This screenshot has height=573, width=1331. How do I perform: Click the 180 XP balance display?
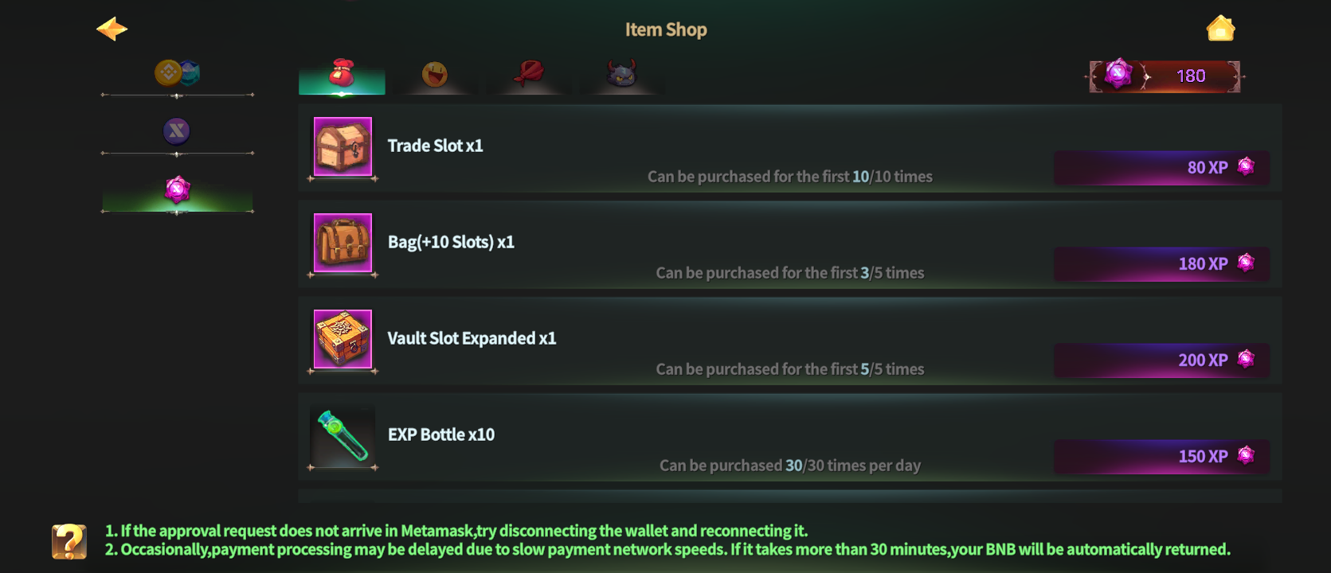click(1191, 76)
